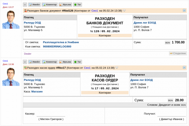Click the Имейл button in the first toolbar

click(34, 5)
